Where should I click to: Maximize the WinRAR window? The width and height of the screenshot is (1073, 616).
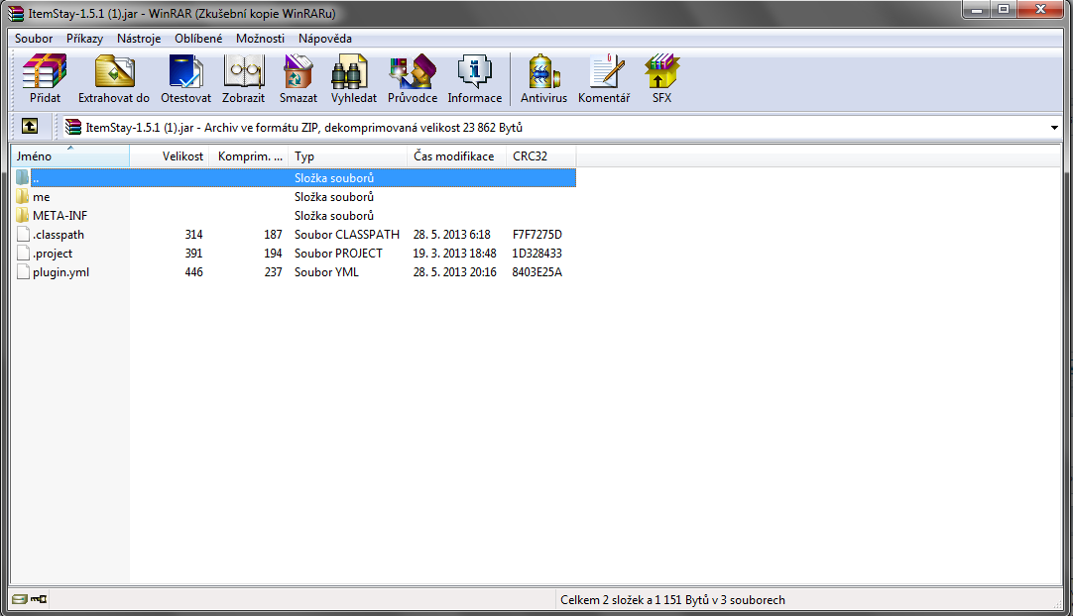pyautogui.click(x=1004, y=10)
